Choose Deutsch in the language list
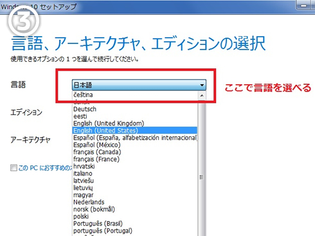 click(x=135, y=109)
